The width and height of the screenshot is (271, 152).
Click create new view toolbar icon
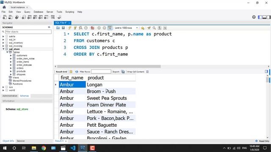pos(35,17)
